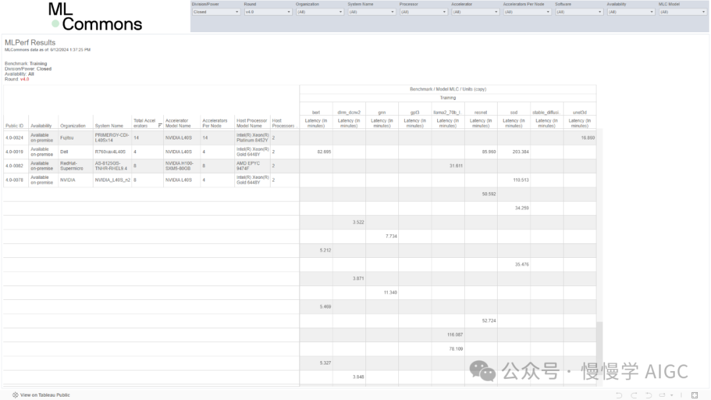Select row with Public ID 4.0-0078
Image resolution: width=711 pixels, height=400 pixels.
pyautogui.click(x=14, y=180)
